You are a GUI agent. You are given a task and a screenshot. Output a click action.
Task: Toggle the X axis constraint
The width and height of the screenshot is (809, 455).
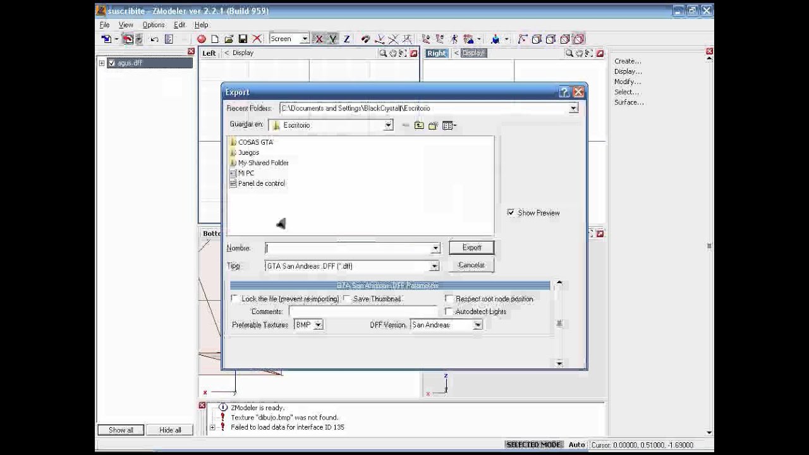point(319,39)
